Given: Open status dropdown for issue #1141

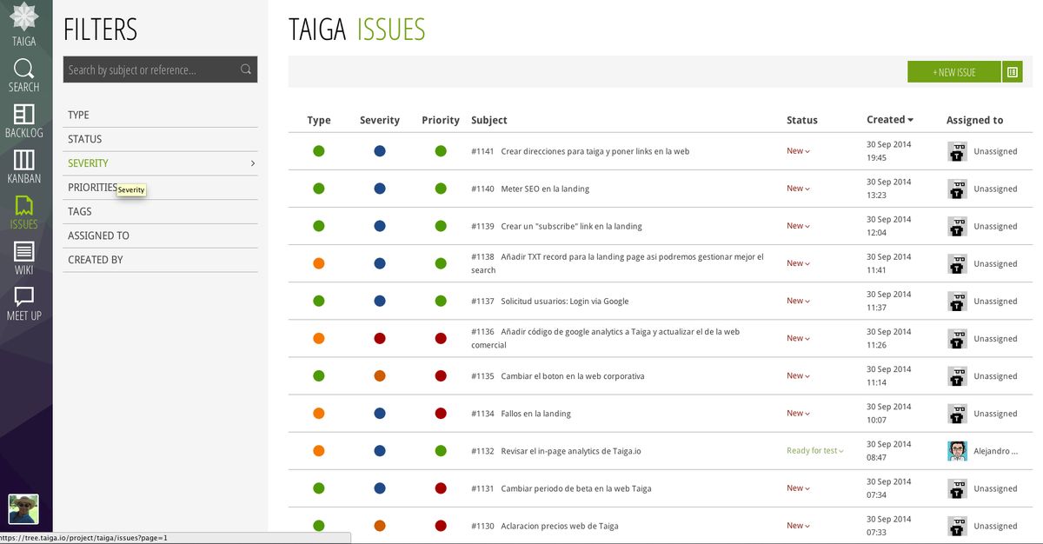Looking at the screenshot, I should click(x=798, y=151).
